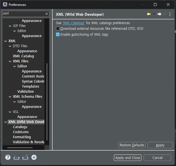Viewport: 176px width, 166px height.
Task: Collapse the Editor node under XML Schema Files
Action: [x=15, y=102]
